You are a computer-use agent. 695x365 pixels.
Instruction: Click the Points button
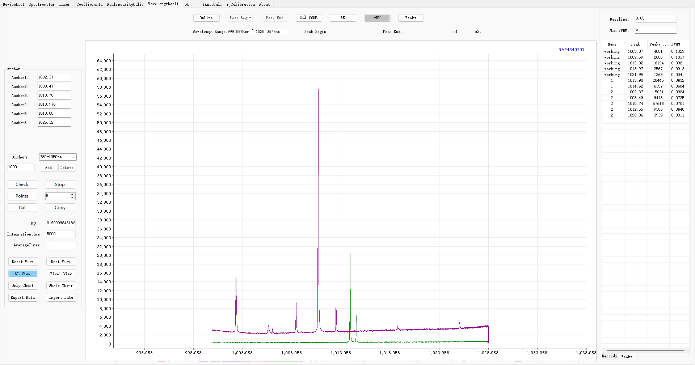click(22, 196)
